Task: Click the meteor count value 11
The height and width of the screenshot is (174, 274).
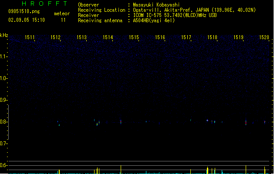Action: [x=63, y=20]
